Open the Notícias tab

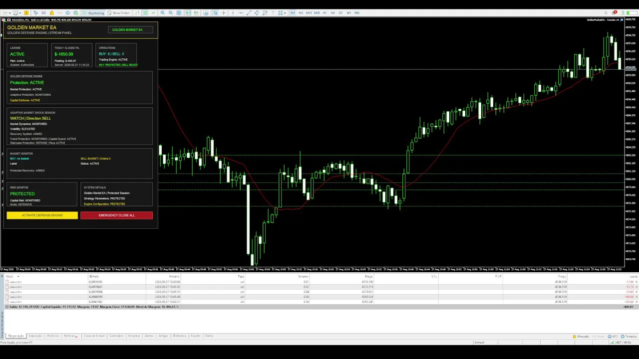tap(70, 336)
